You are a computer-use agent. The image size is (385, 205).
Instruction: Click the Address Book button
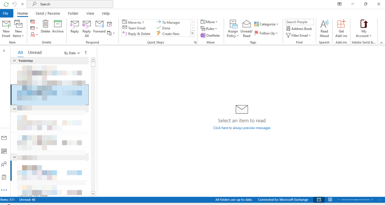click(x=299, y=29)
